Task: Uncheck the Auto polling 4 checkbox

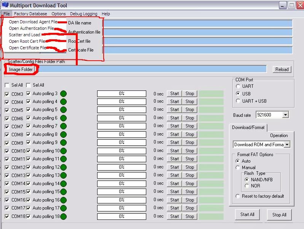Action: [x=28, y=102]
